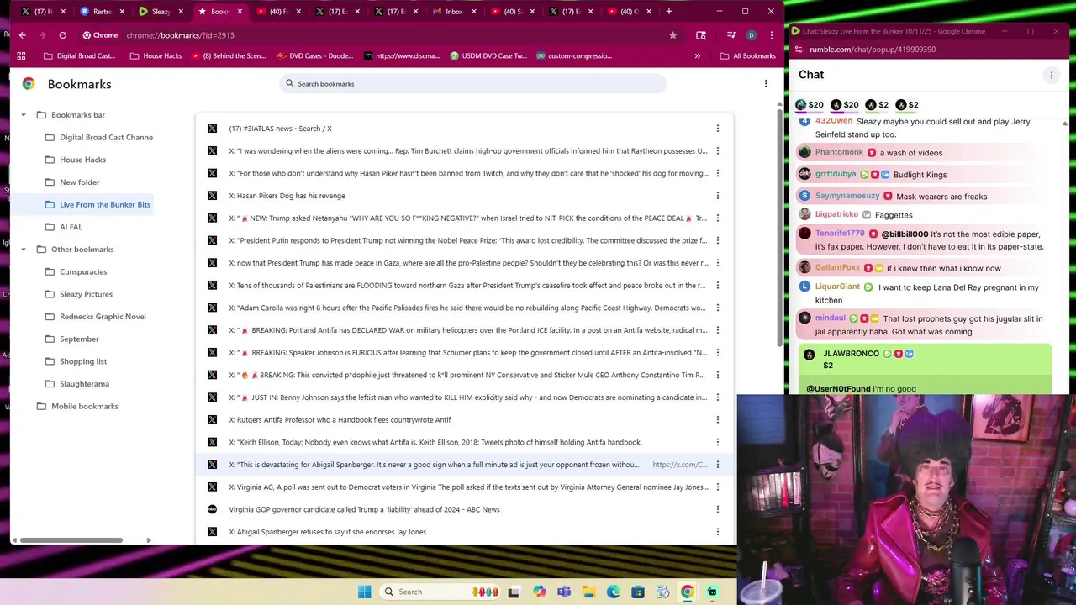Open Task View from the taskbar

[514, 592]
